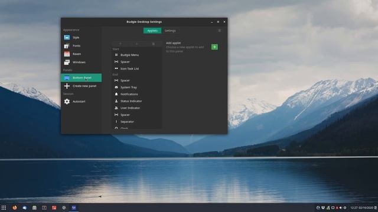Select Bottom Panel in the sidebar

(81, 78)
